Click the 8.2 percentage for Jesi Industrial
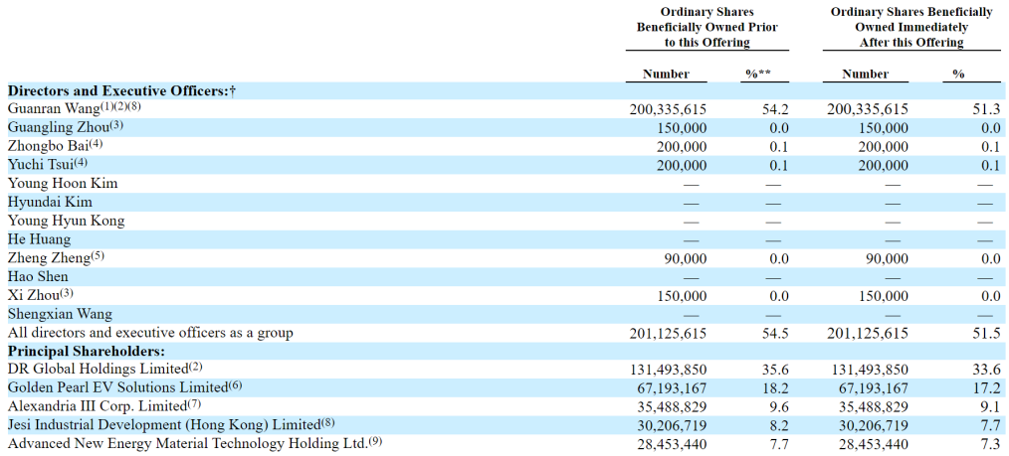This screenshot has height=456, width=1009. (780, 426)
